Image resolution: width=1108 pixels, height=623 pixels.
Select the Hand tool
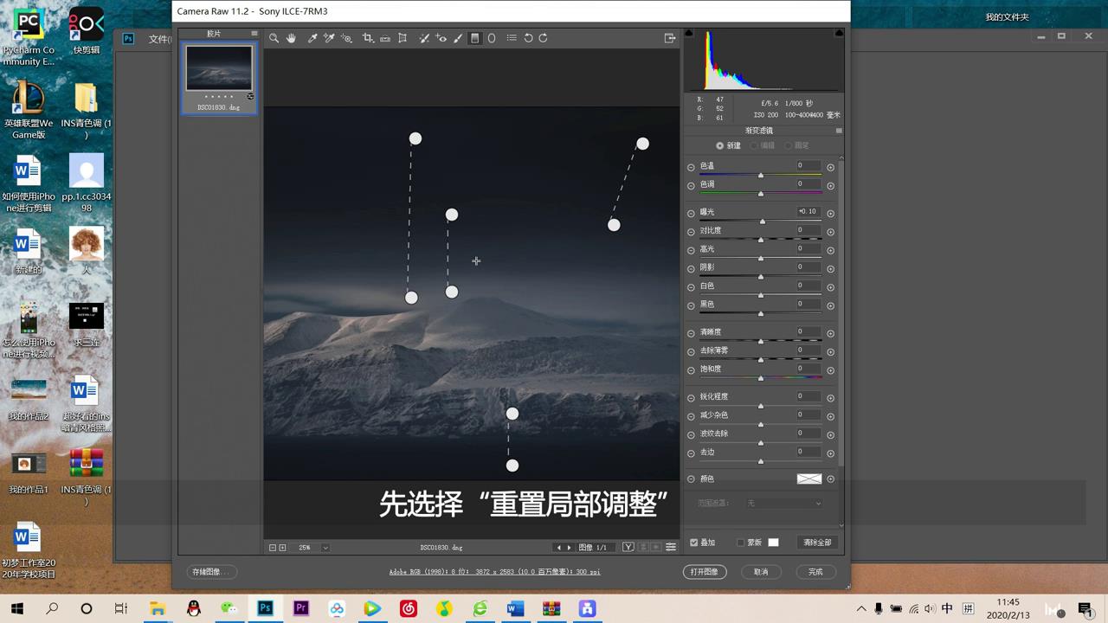292,38
